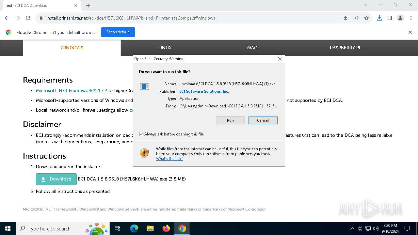The height and width of the screenshot is (235, 418).
Task: Launch Microsoft Edge from taskbar
Action: pyautogui.click(x=134, y=228)
